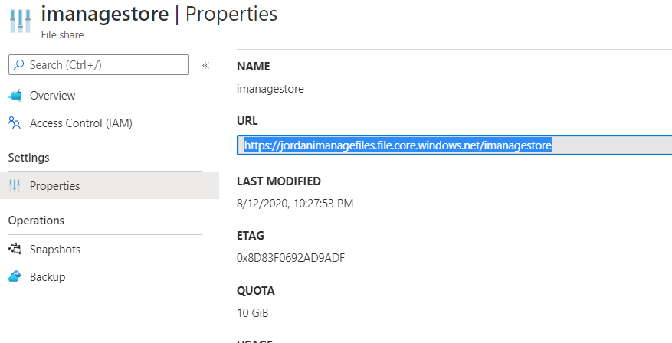Click the highlighted URL text field

452,145
